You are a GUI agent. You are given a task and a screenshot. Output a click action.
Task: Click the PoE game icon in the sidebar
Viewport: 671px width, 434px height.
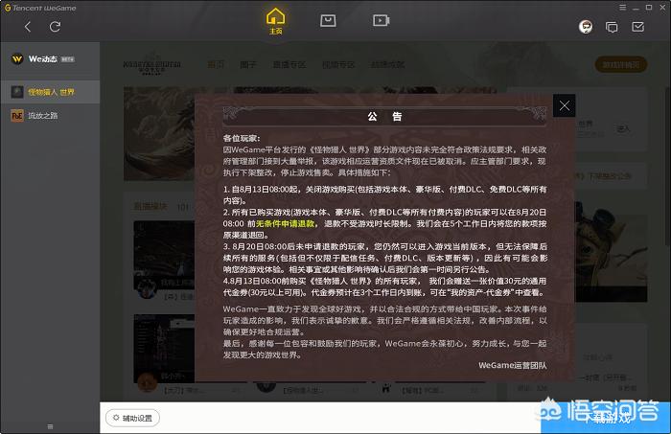click(x=17, y=116)
